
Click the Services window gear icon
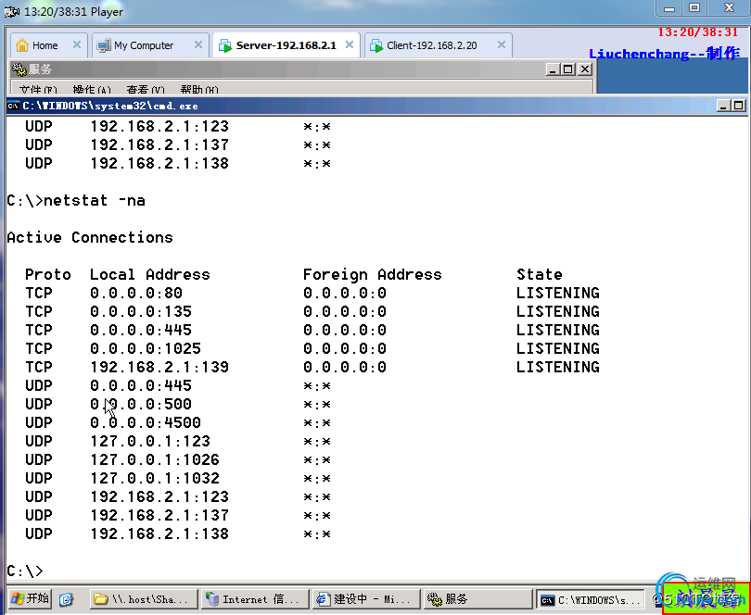pos(19,69)
